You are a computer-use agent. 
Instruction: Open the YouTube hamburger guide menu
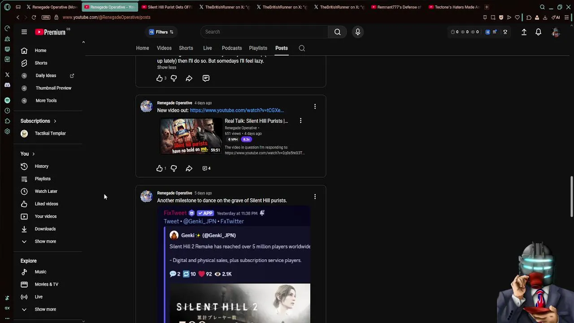coord(24,32)
